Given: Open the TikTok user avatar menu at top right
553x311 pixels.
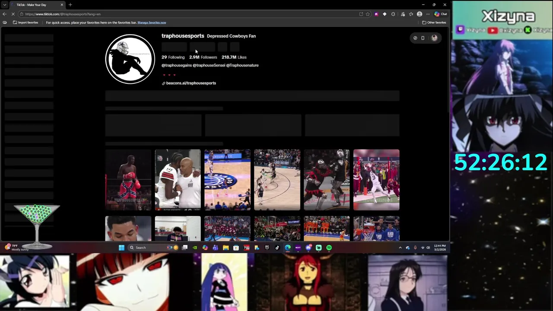Looking at the screenshot, I should [x=434, y=38].
